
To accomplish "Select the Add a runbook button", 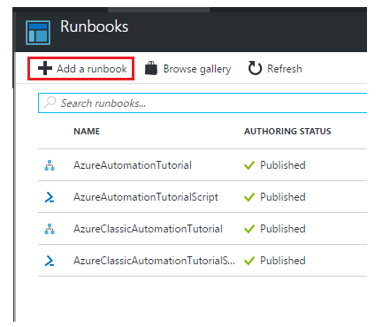I will 81,69.
